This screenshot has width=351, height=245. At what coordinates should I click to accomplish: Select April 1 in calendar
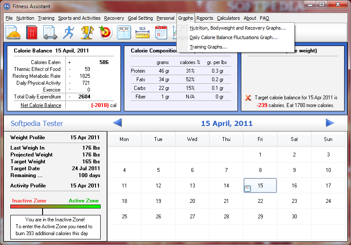coord(260,155)
